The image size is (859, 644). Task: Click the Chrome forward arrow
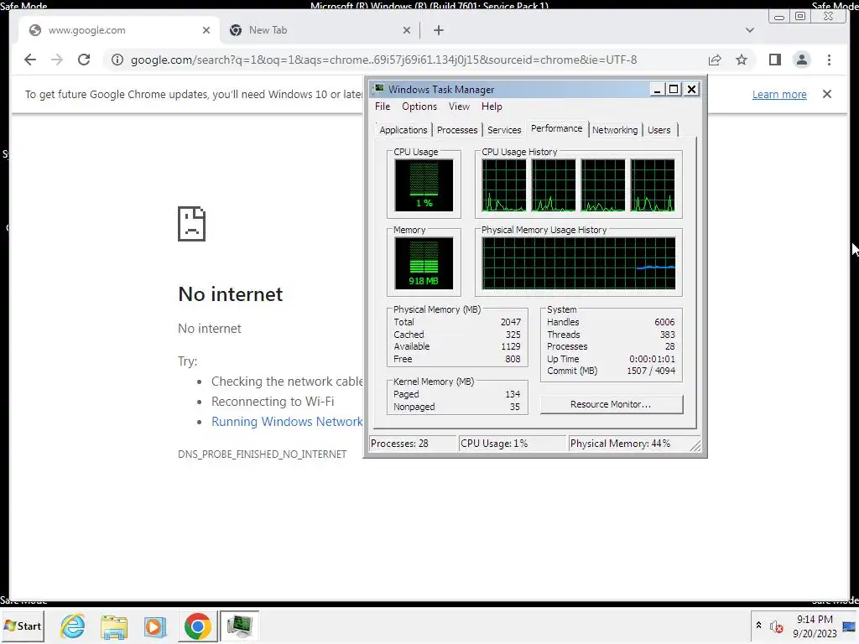57,60
